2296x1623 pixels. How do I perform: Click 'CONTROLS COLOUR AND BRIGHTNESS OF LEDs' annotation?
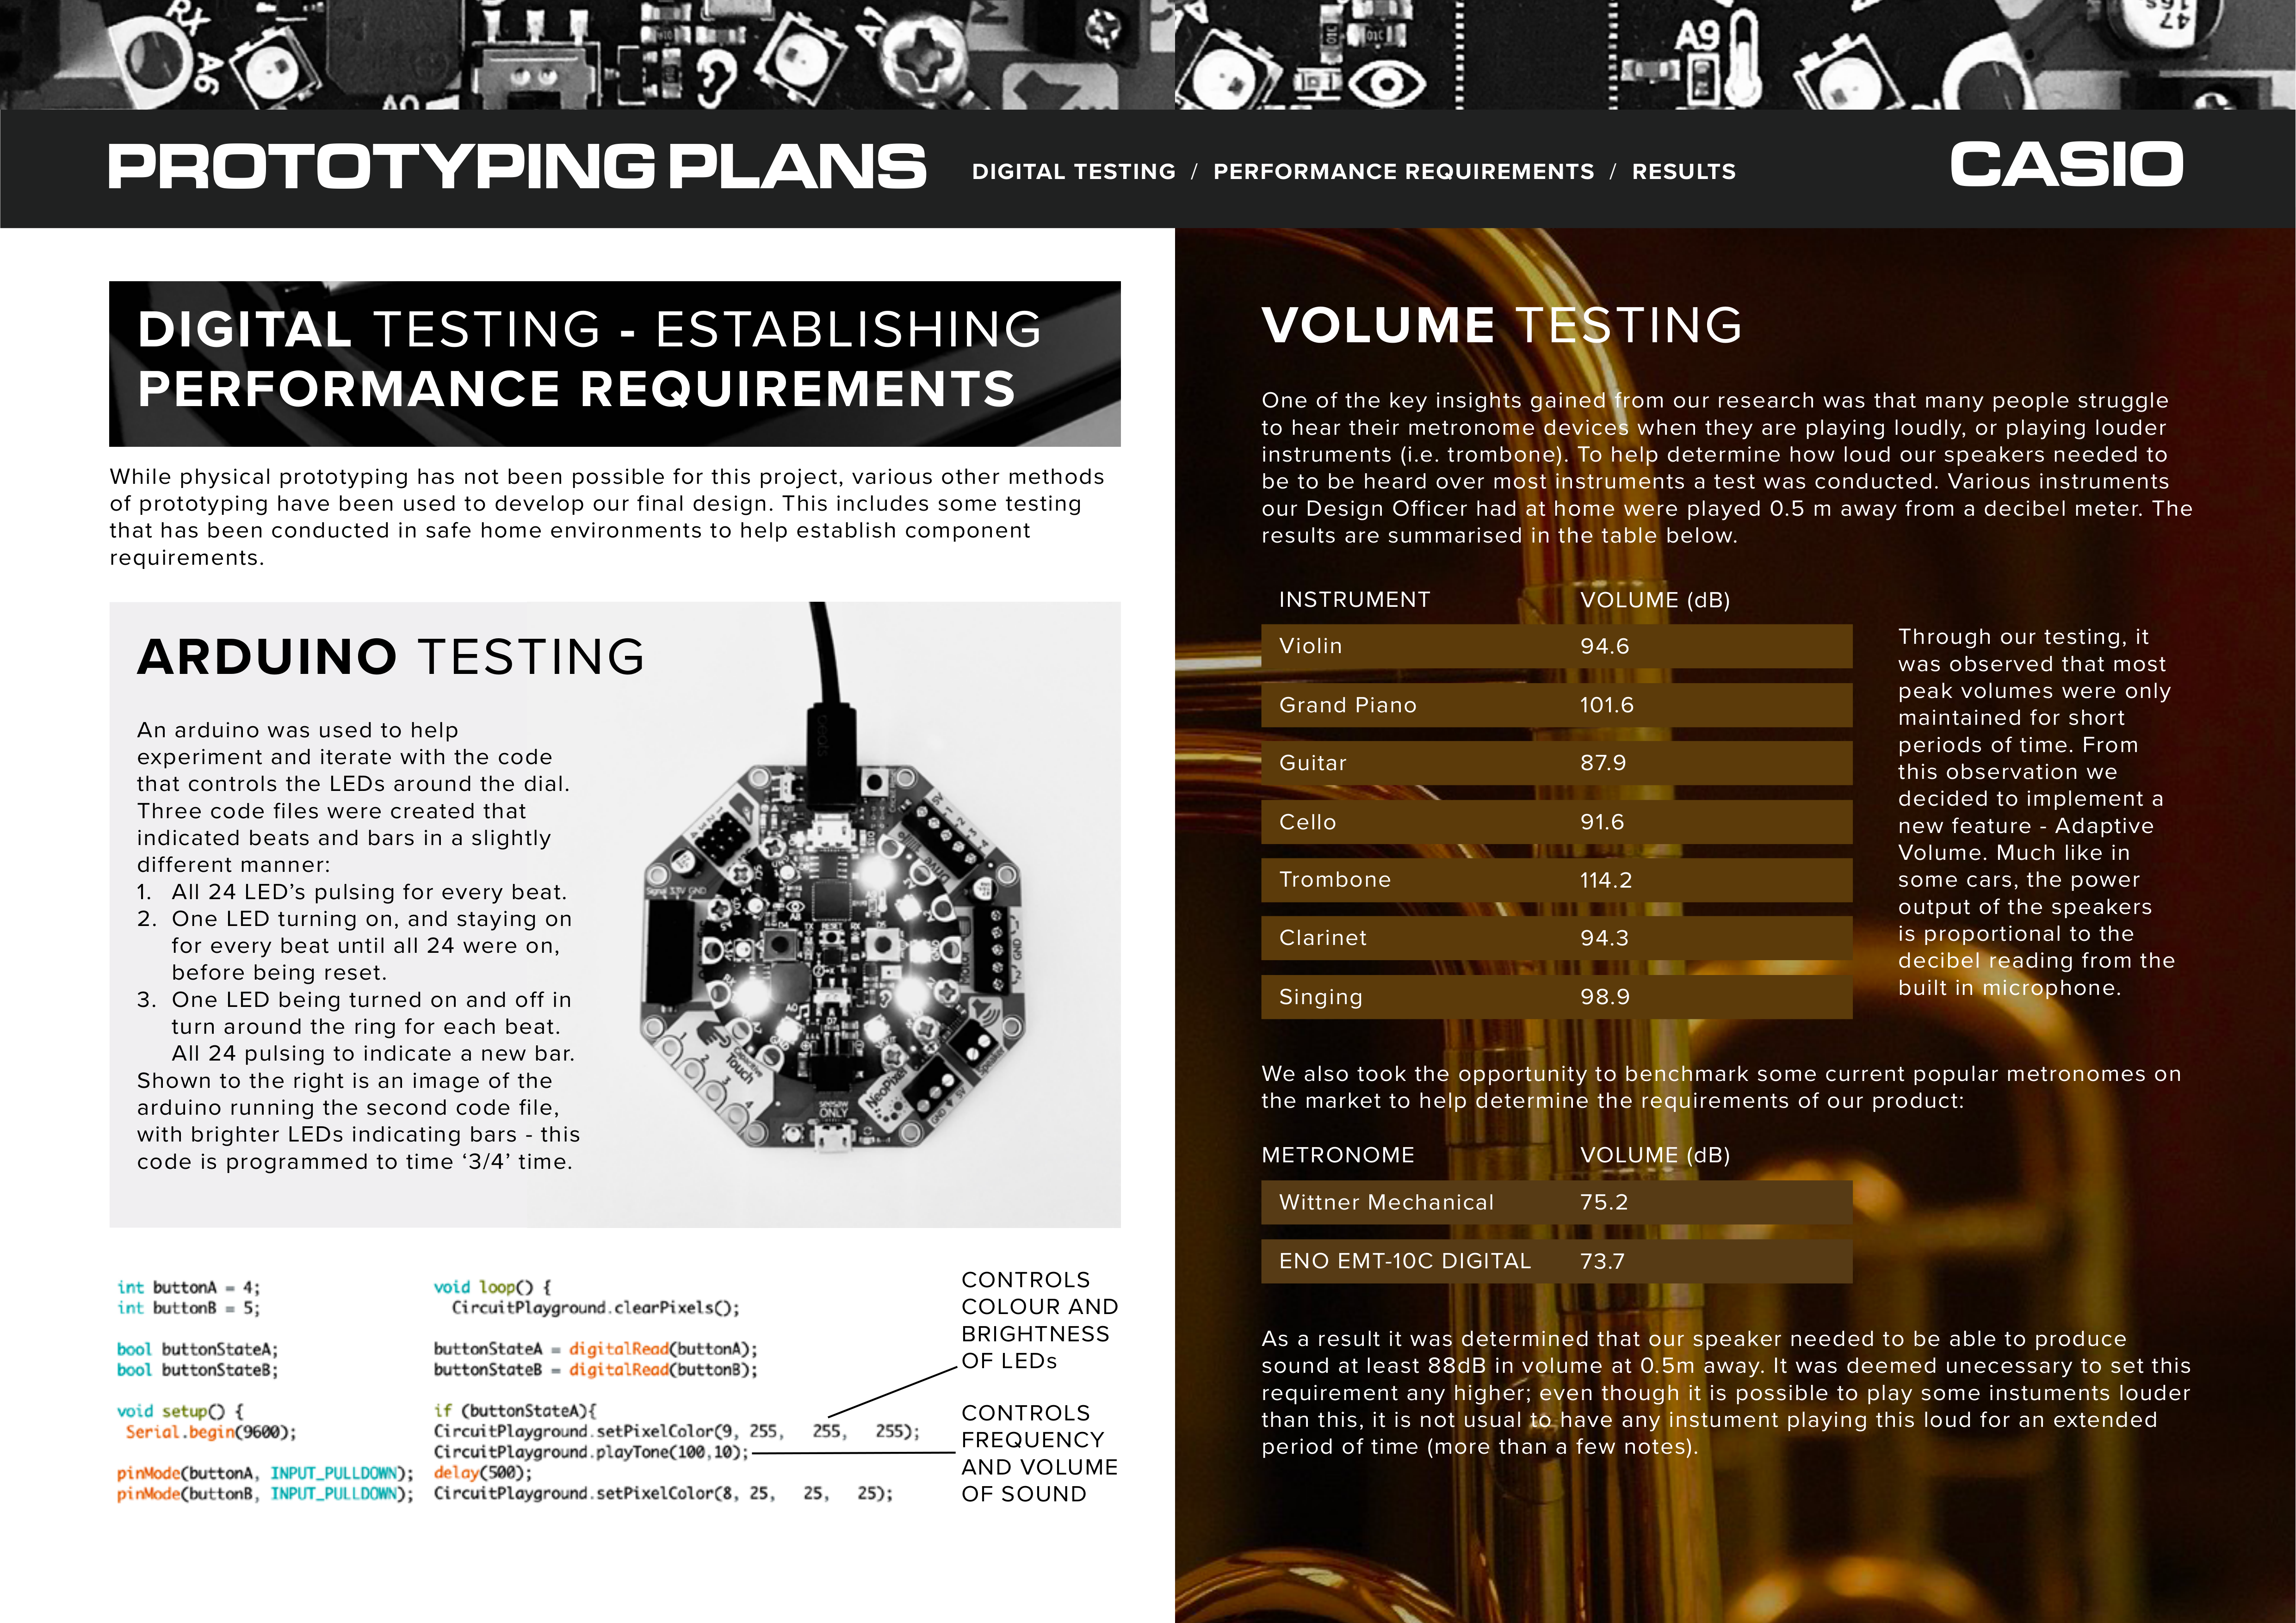coord(1038,1320)
